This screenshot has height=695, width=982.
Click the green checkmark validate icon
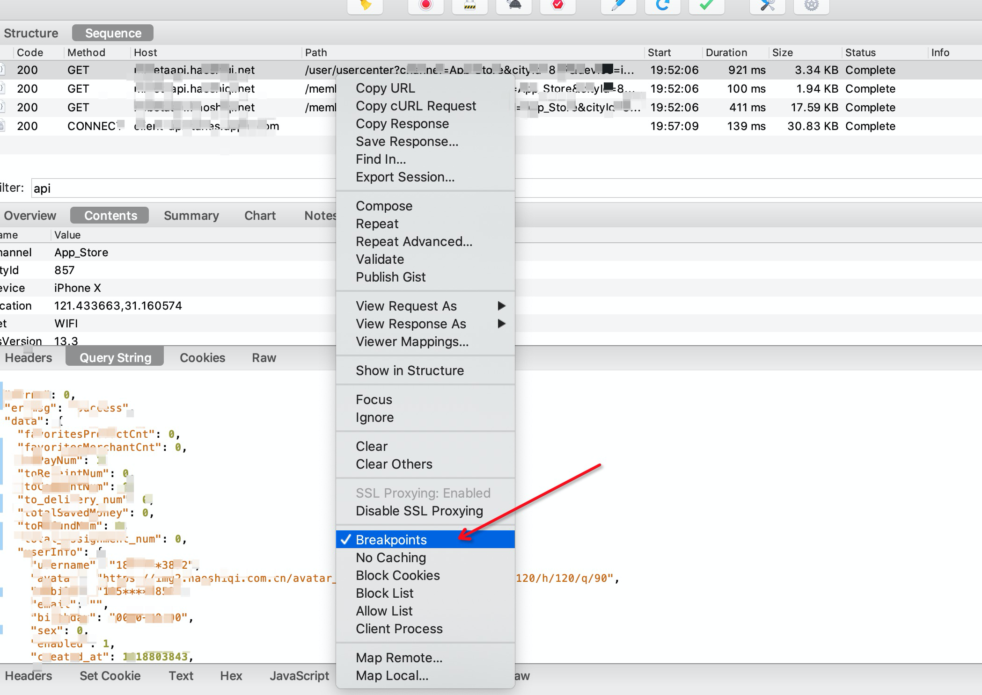click(x=706, y=6)
